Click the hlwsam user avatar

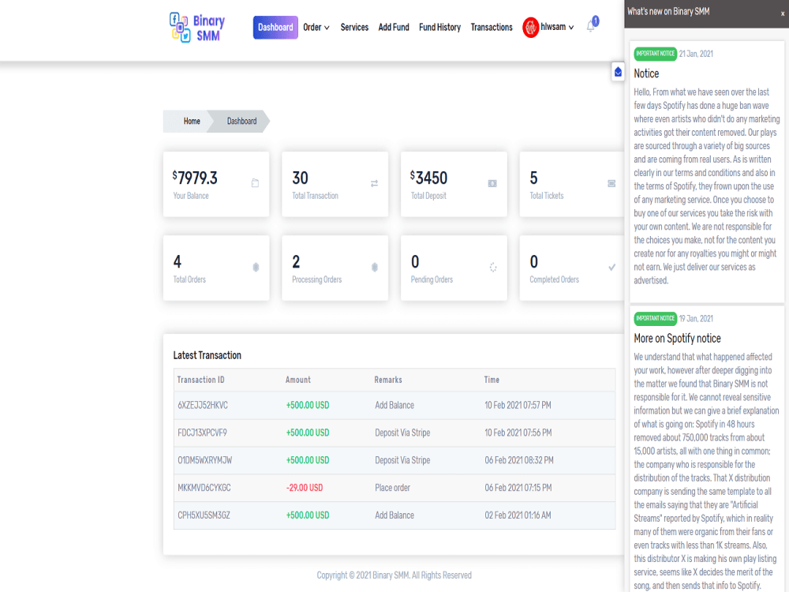[x=530, y=27]
